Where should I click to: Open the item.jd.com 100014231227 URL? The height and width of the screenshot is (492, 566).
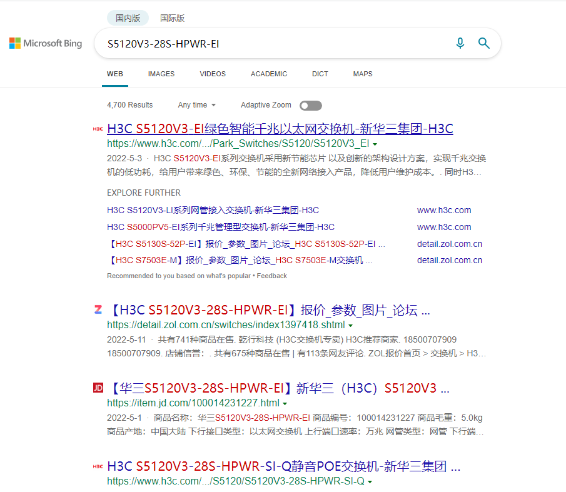coord(193,403)
